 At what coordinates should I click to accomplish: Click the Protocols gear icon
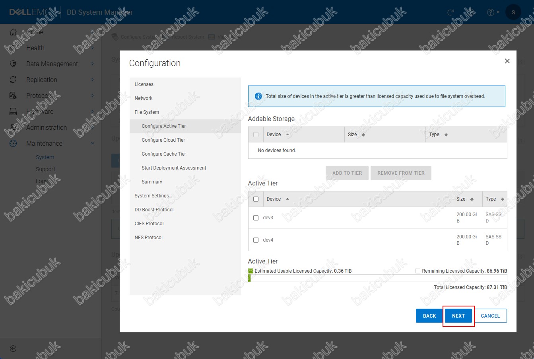point(13,96)
